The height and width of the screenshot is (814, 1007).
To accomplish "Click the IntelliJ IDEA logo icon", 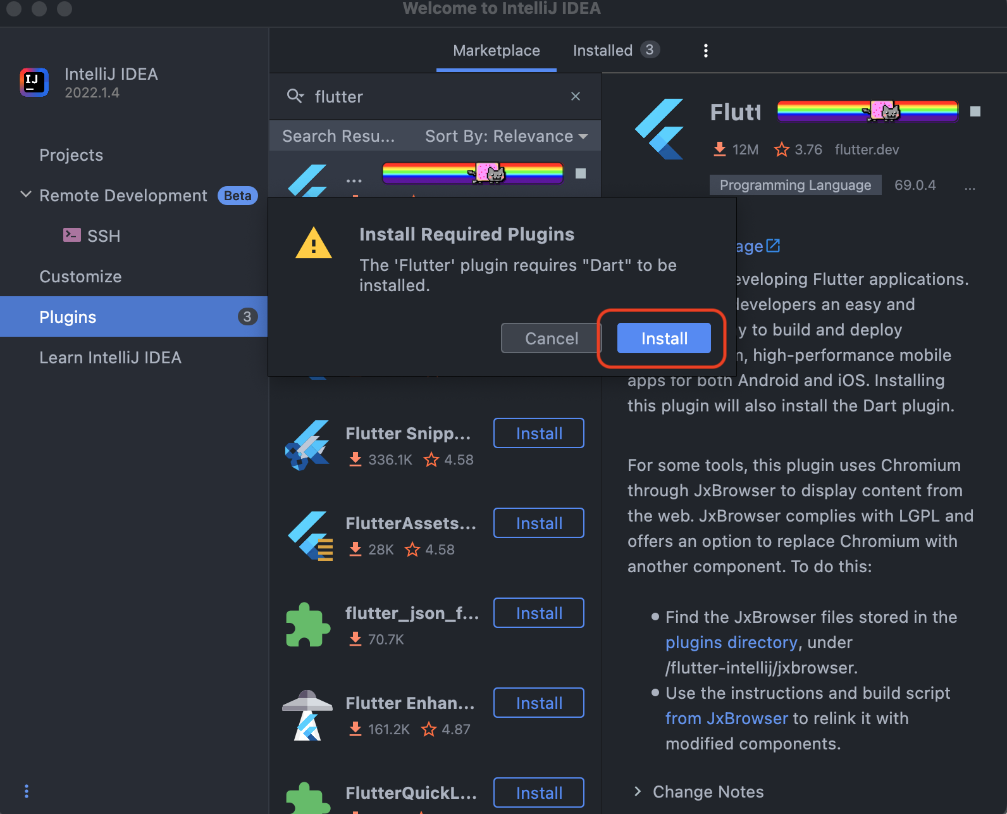I will click(x=34, y=82).
